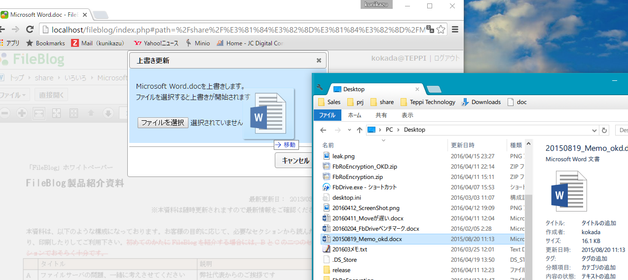The image size is (628, 280).
Task: Go back in the Explorer window
Action: (323, 130)
